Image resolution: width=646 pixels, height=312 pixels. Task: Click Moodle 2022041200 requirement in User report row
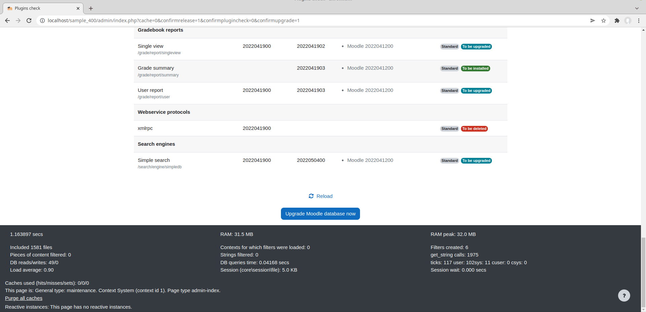[x=370, y=90]
